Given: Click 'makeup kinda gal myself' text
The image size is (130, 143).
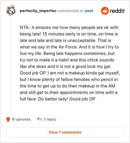Looking at the screenshot, I should pos(94,73).
